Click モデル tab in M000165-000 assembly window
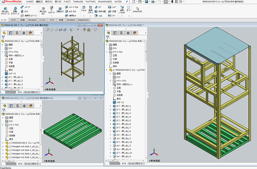Viewport: 257px width, 169px height. 124,163
